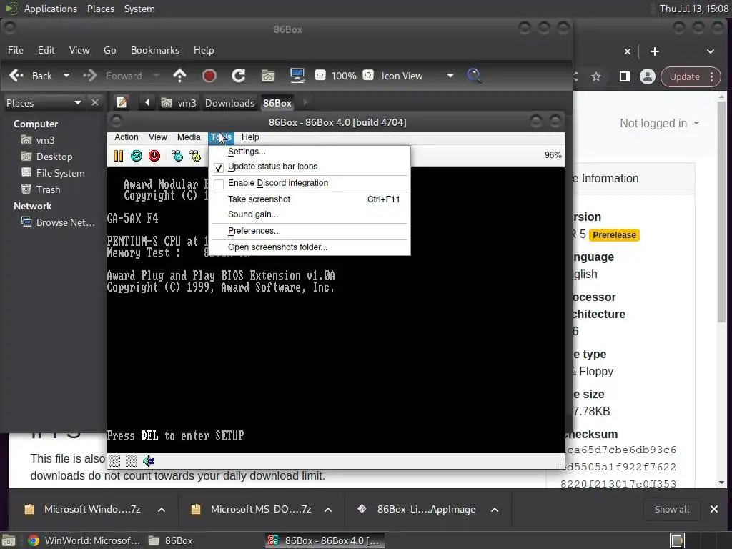732x549 pixels.
Task: Open file manager search
Action: tap(474, 76)
